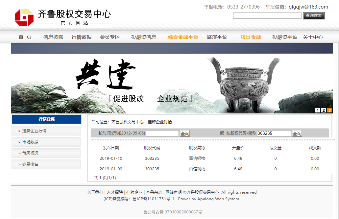Focus the 按时间 date input field
339x219 pixels.
pos(162,133)
